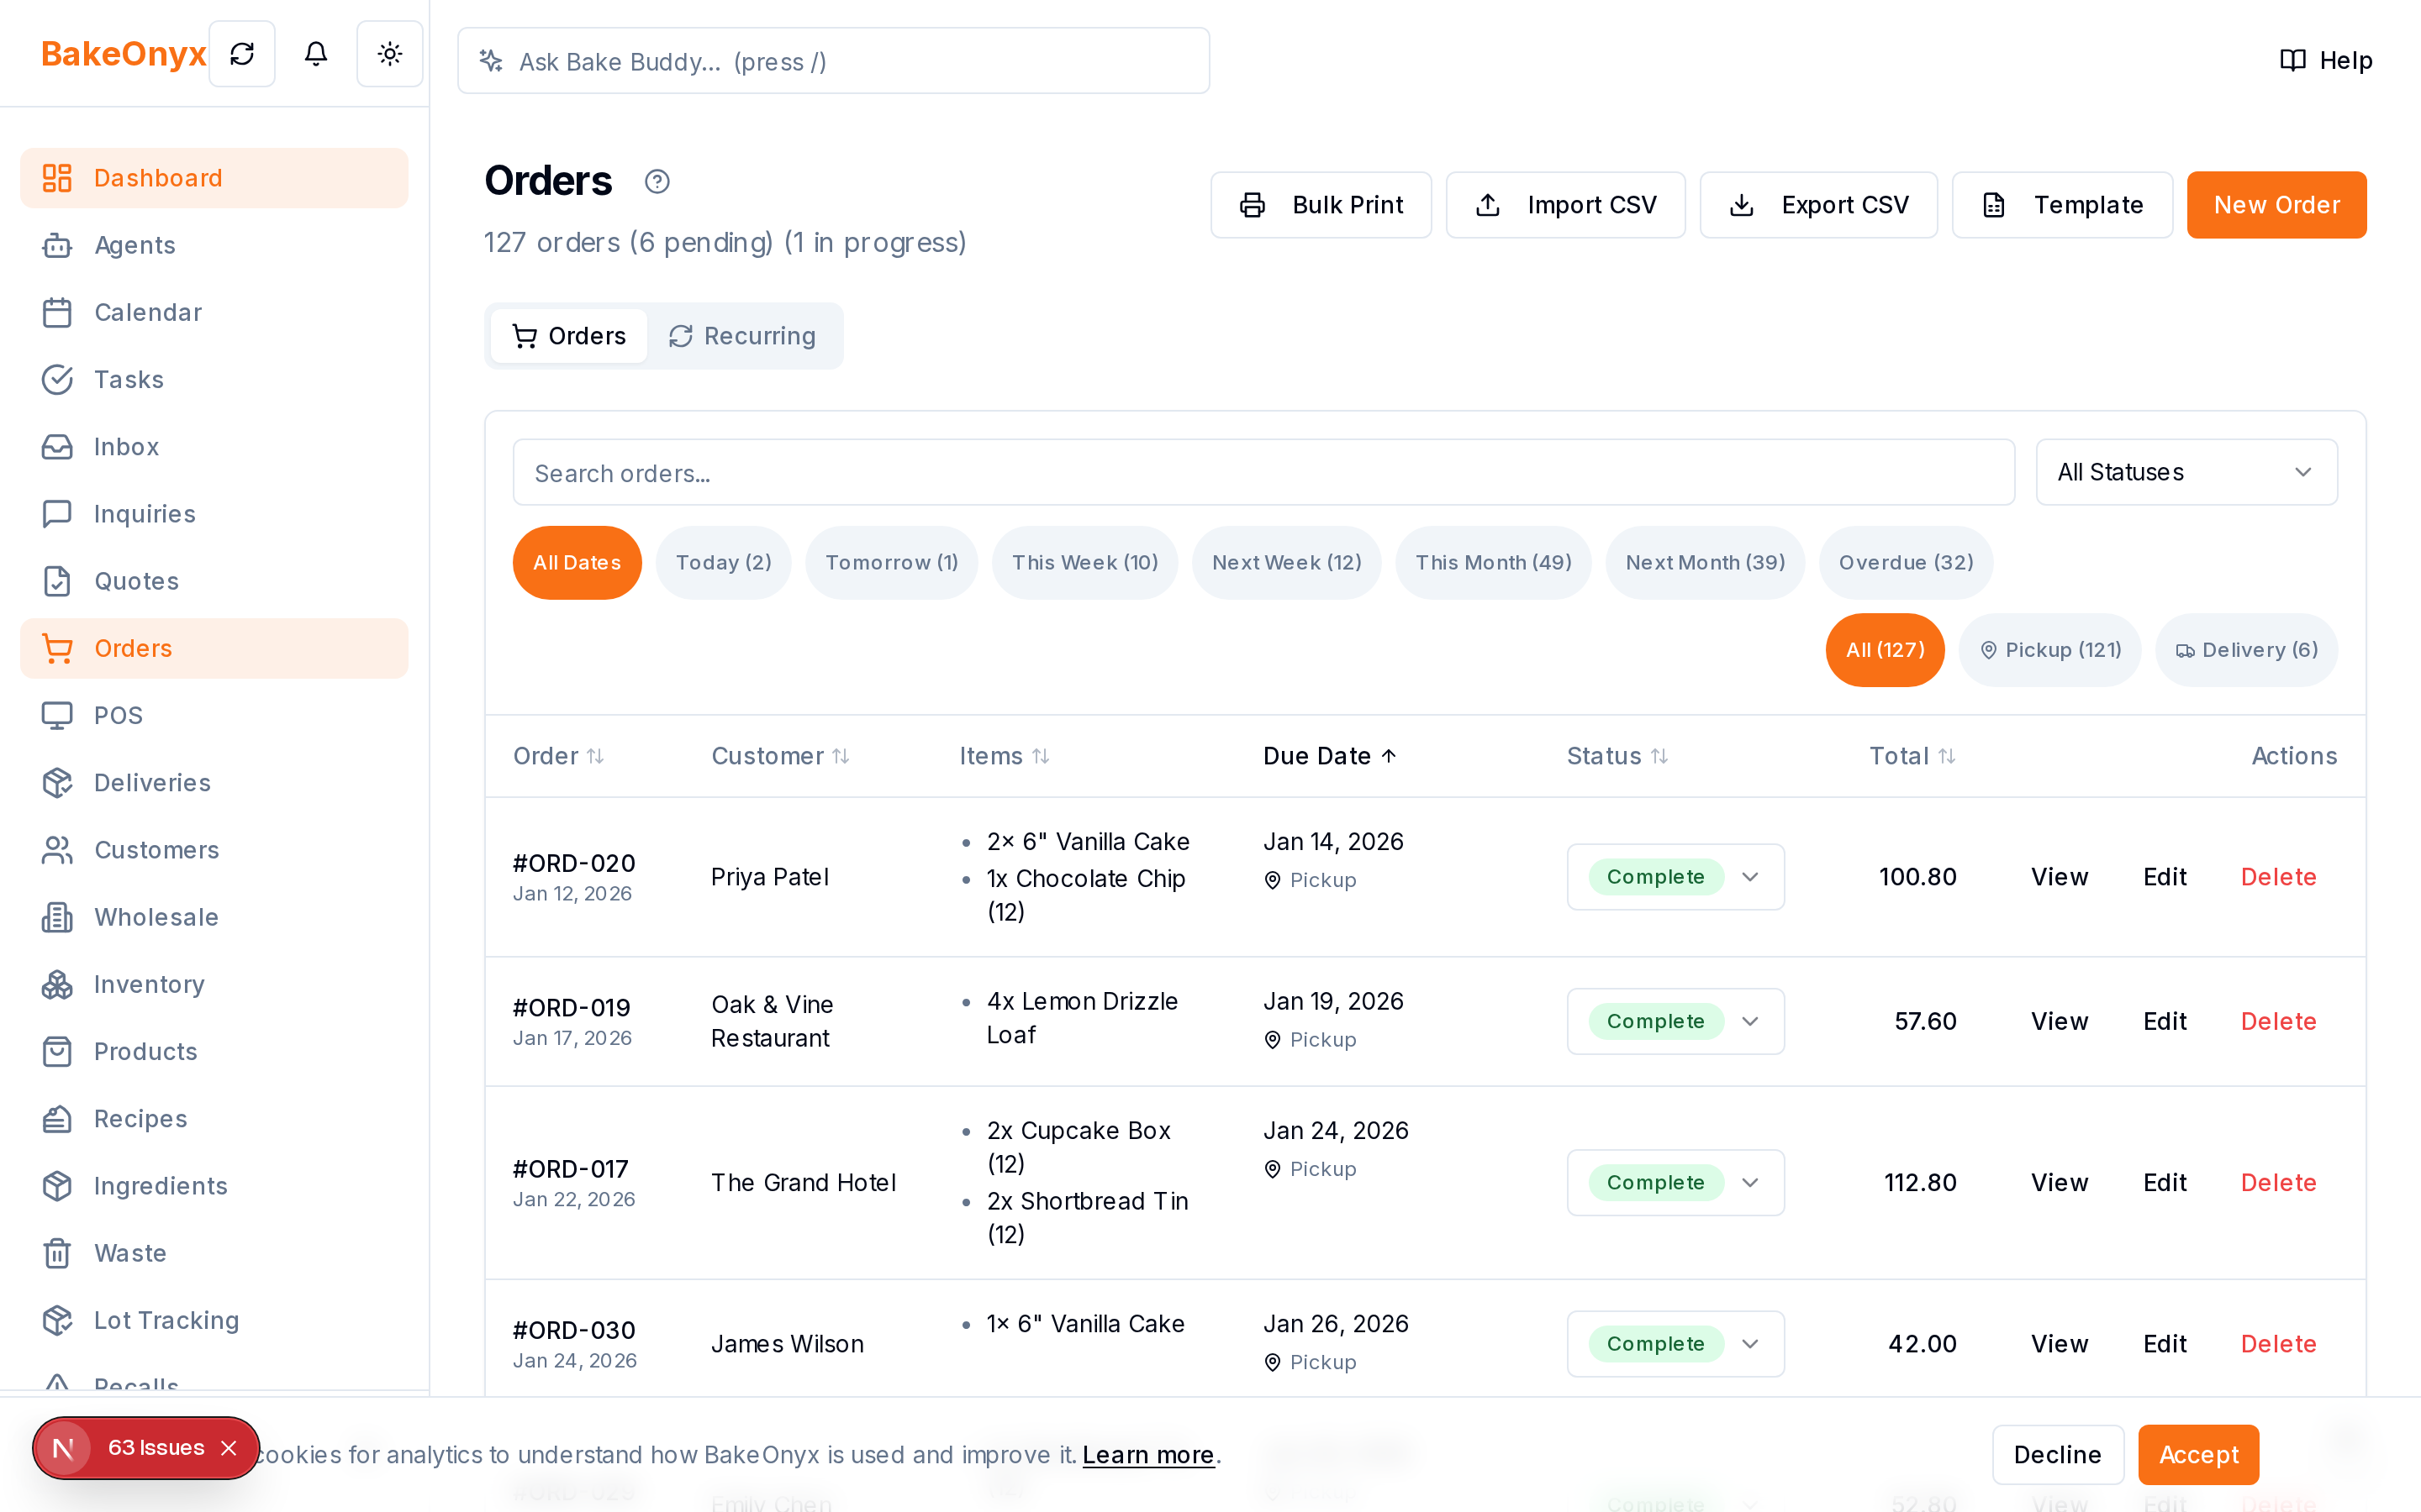Select the Orders tab

568,336
